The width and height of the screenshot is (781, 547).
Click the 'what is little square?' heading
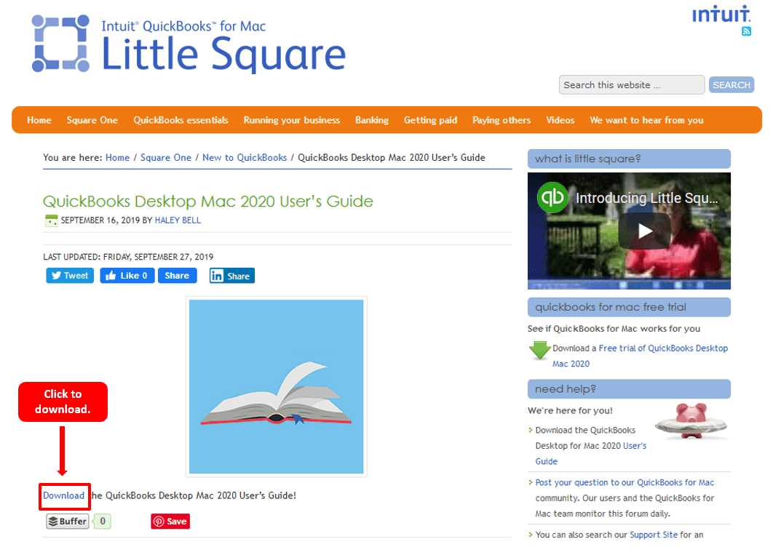coord(629,159)
